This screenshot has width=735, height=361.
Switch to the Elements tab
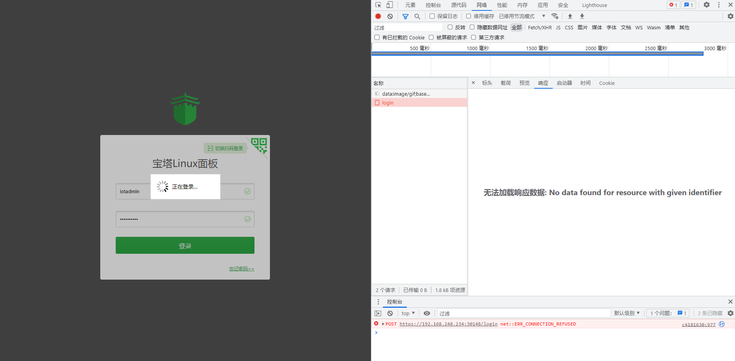(x=410, y=5)
